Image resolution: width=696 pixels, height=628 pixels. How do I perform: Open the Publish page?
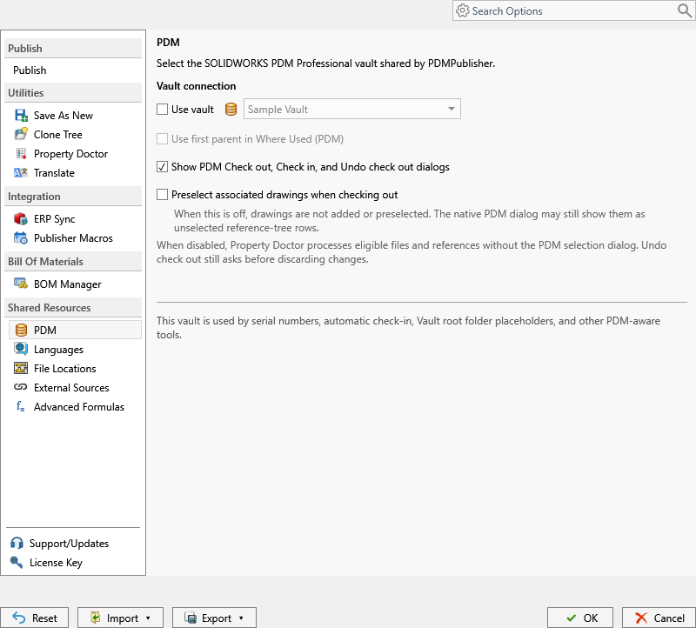[x=30, y=70]
